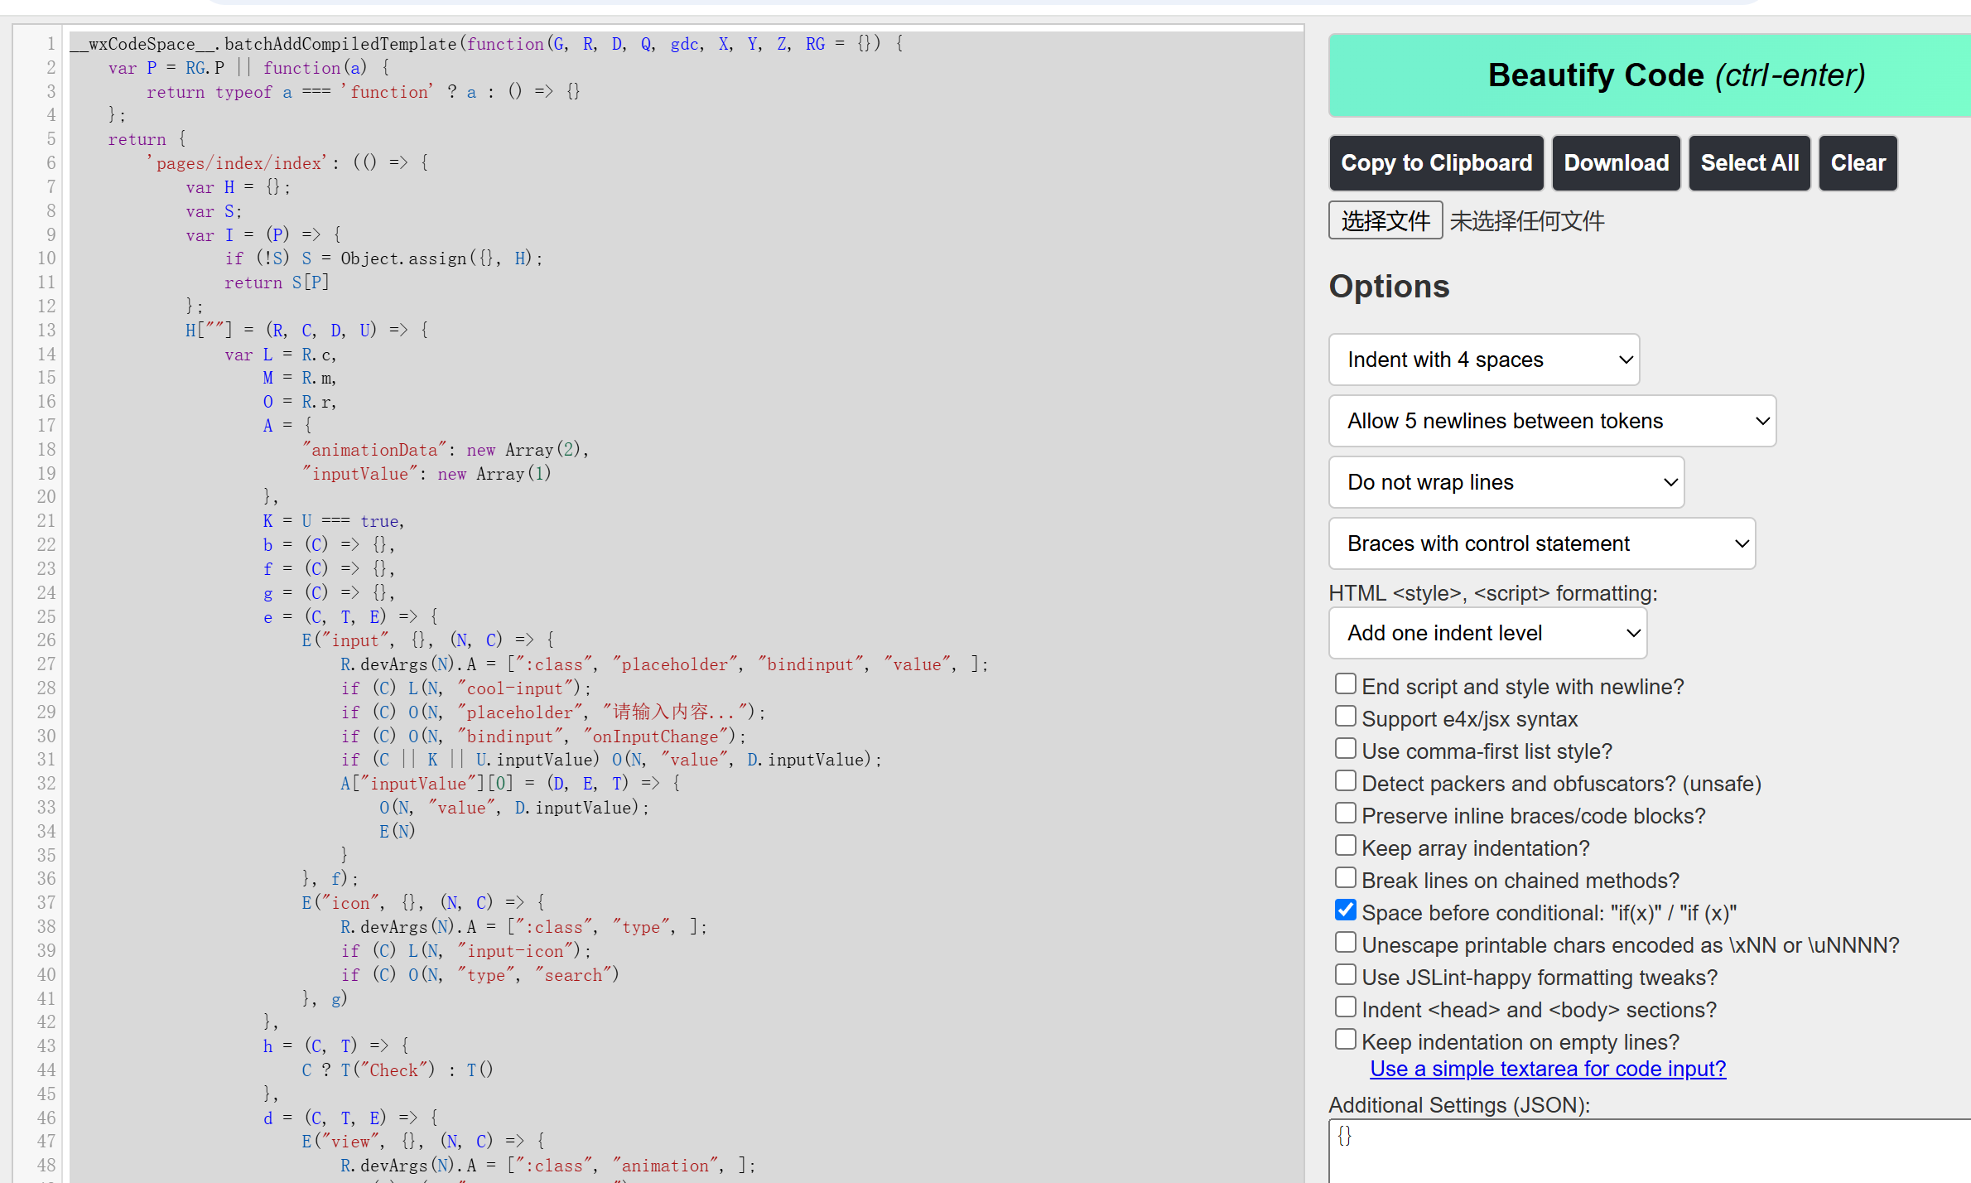Tick 'Break lines on chained methods'
The width and height of the screenshot is (1971, 1183).
tap(1346, 878)
